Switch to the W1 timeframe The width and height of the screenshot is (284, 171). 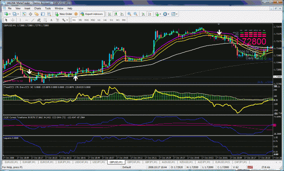click(x=118, y=20)
